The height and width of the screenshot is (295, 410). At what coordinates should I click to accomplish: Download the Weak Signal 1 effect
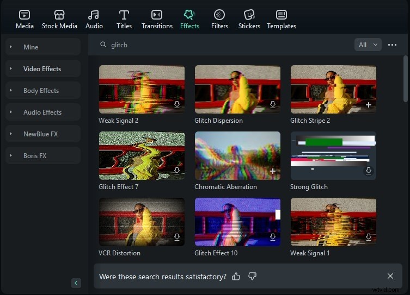(x=369, y=237)
